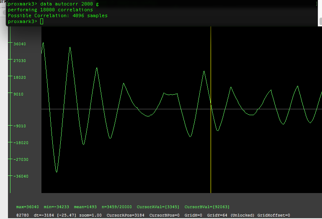
Task: Click the proxmark3 terminal prompt cursor
Action: point(41,21)
